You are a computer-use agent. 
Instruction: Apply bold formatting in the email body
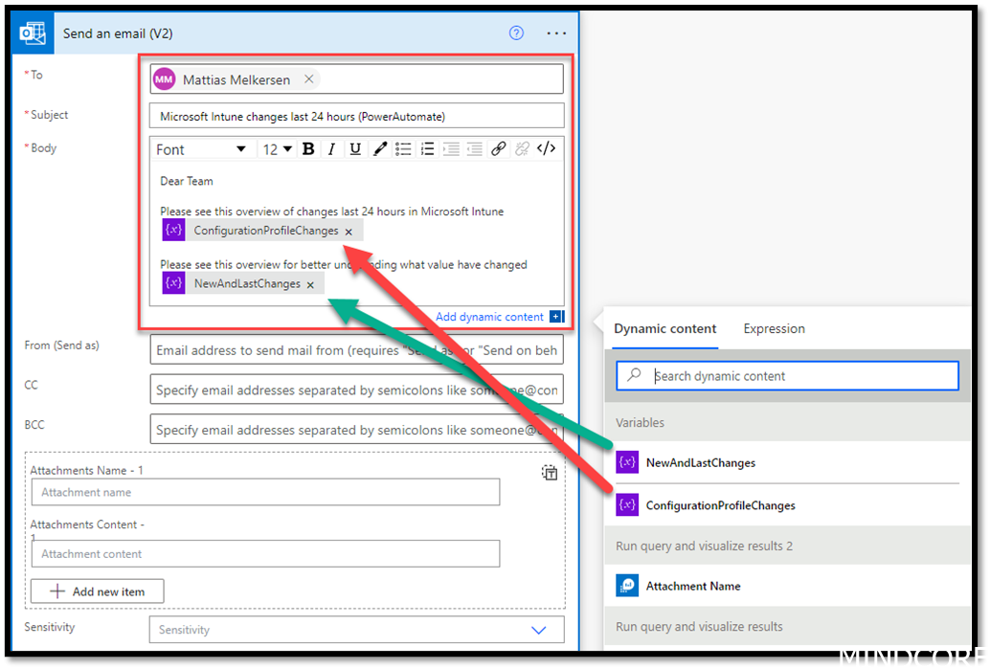[306, 148]
